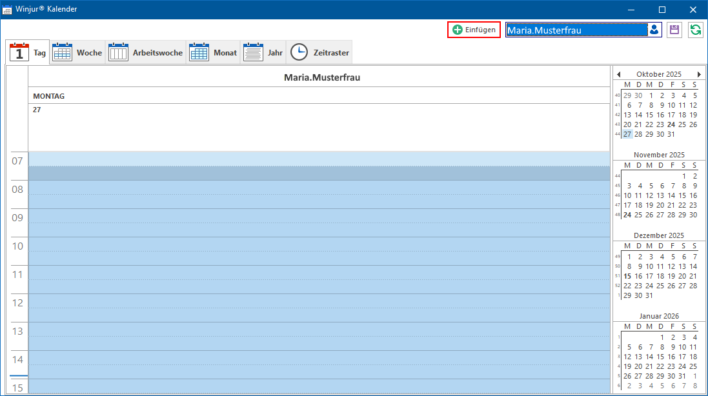Click the green refresh arrows icon
708x396 pixels.
pyautogui.click(x=695, y=30)
